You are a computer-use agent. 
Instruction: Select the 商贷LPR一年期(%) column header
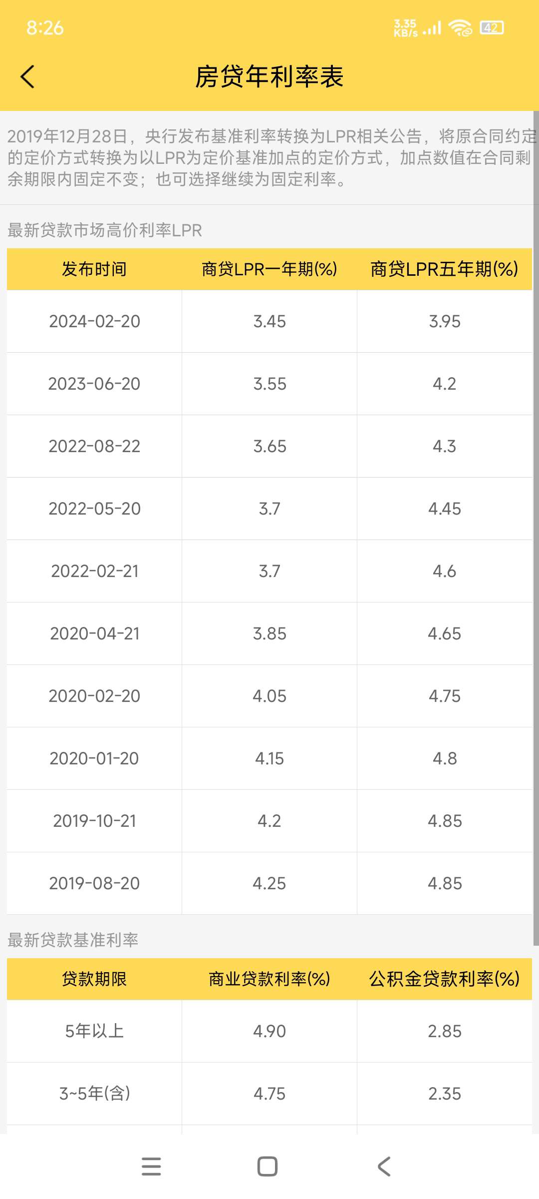[x=269, y=269]
